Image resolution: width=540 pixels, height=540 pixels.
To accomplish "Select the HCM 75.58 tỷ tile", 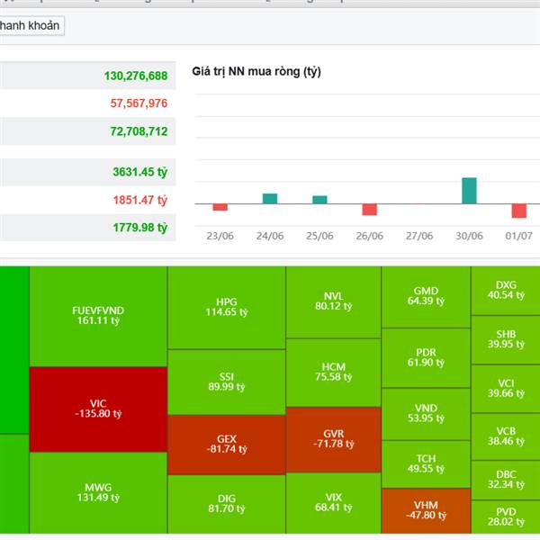I will [334, 373].
